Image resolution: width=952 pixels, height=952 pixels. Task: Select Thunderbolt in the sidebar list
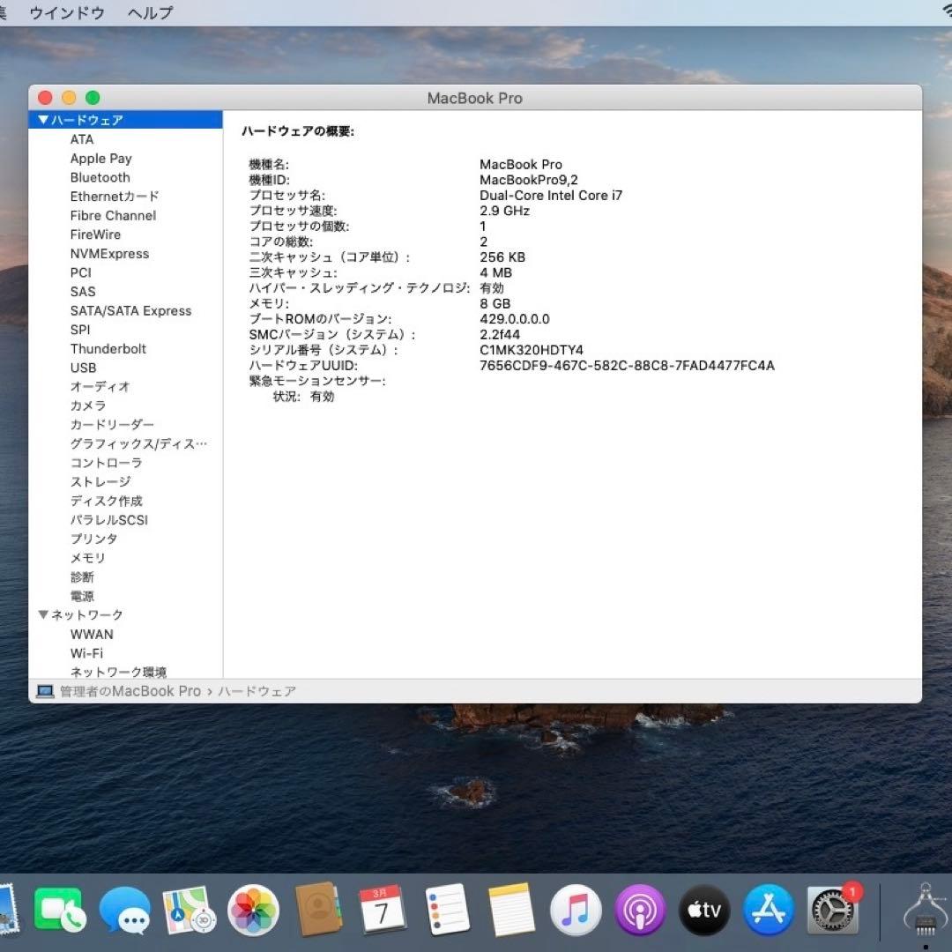[x=108, y=348]
